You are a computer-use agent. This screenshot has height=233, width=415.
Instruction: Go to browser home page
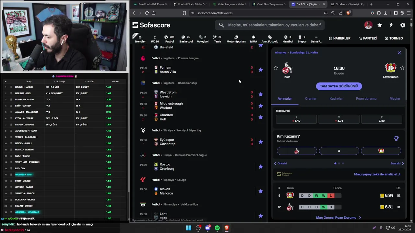tap(153, 13)
